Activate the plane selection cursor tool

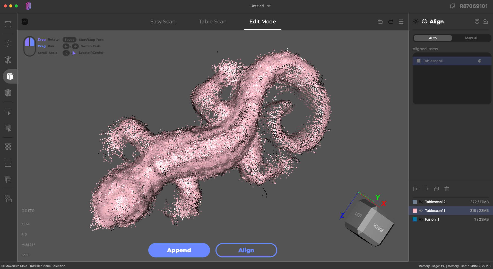click(8, 128)
